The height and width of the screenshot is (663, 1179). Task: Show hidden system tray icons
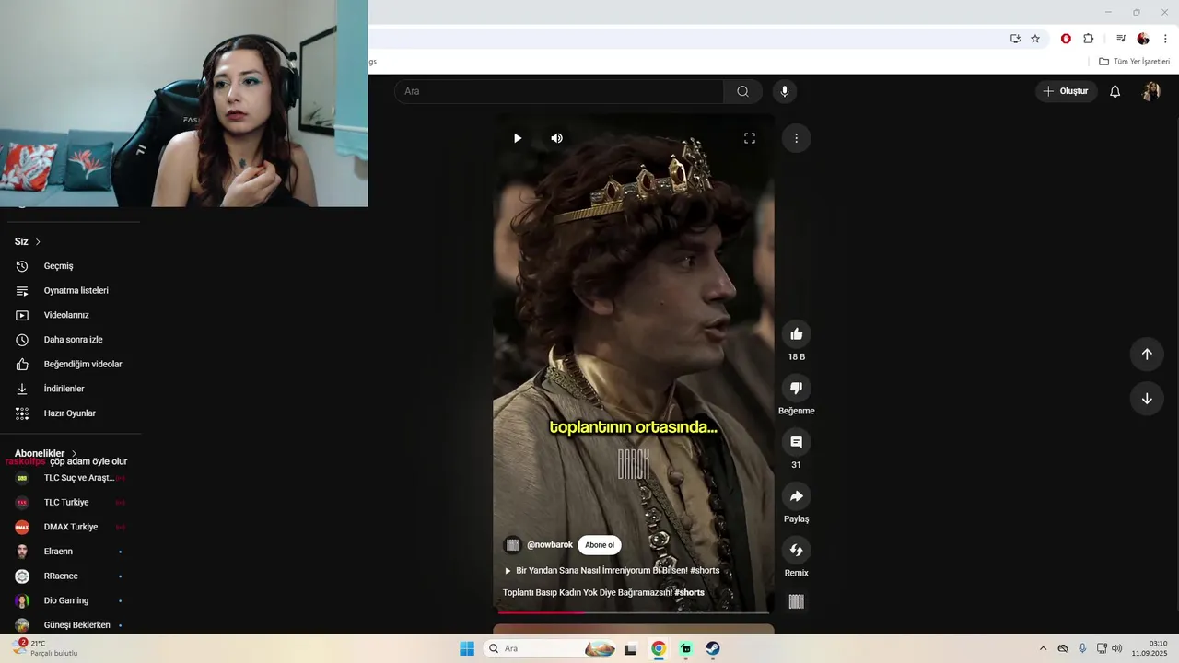pyautogui.click(x=1043, y=648)
